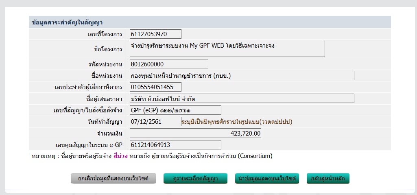Focus the contract date field 07/12/2561
This screenshot has height=195, width=417.
point(155,122)
